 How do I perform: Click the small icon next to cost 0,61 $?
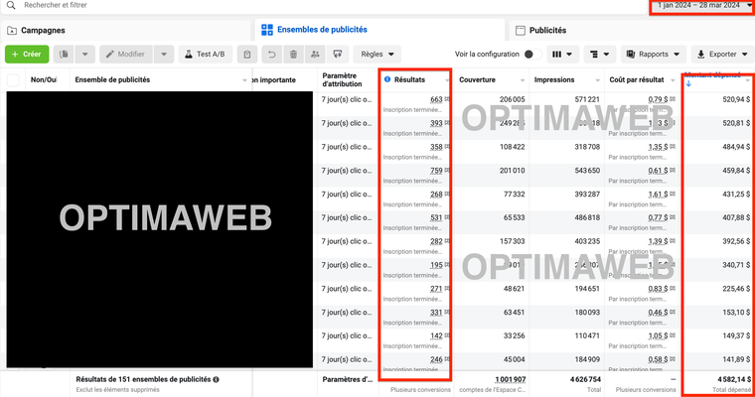673,170
